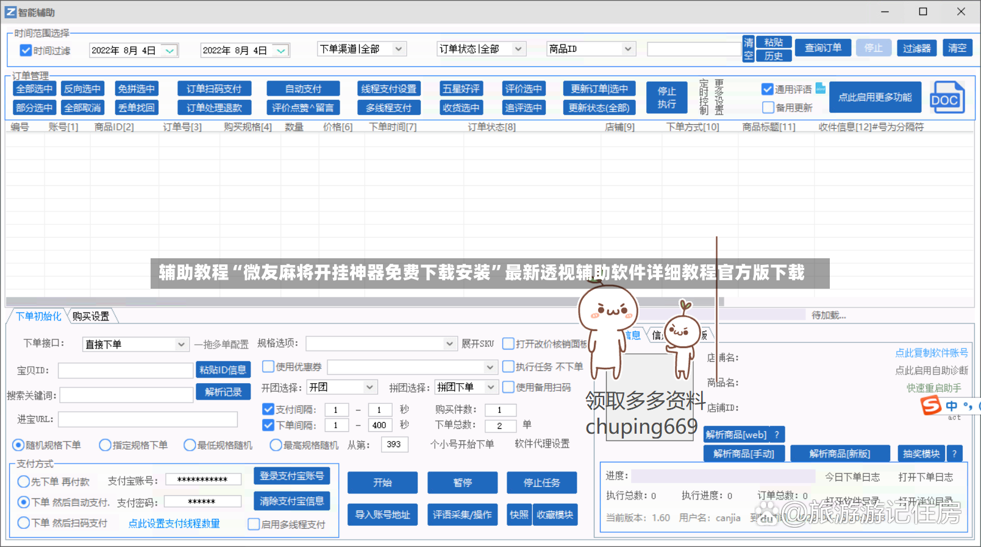Image resolution: width=981 pixels, height=547 pixels.
Task: Open the 规格选项 dropdown
Action: coord(449,344)
